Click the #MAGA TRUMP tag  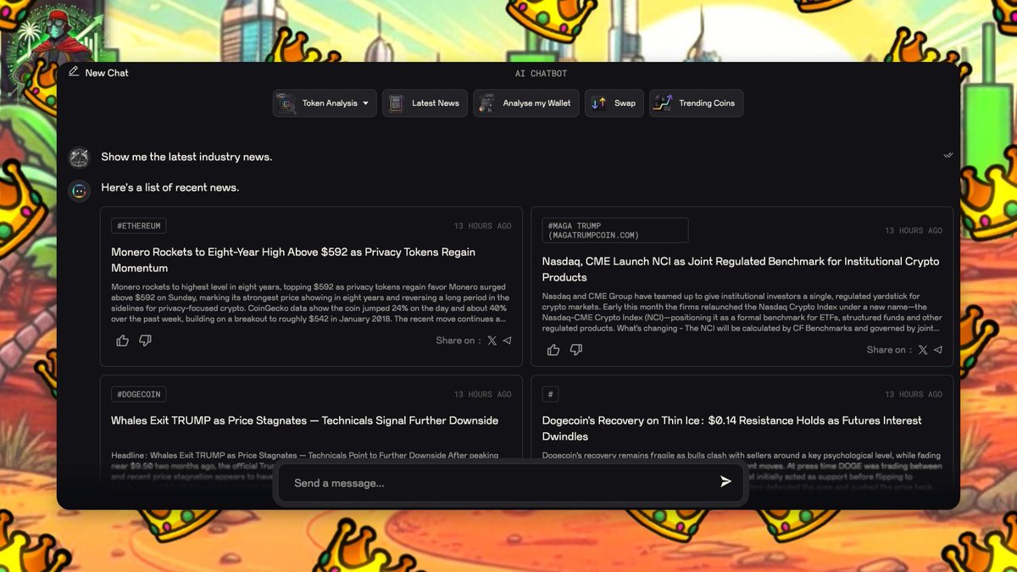(615, 230)
